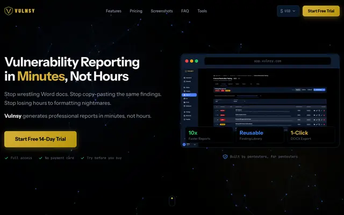Click the Vulnsy shield logo
Image resolution: width=344 pixels, height=215 pixels.
coord(9,11)
